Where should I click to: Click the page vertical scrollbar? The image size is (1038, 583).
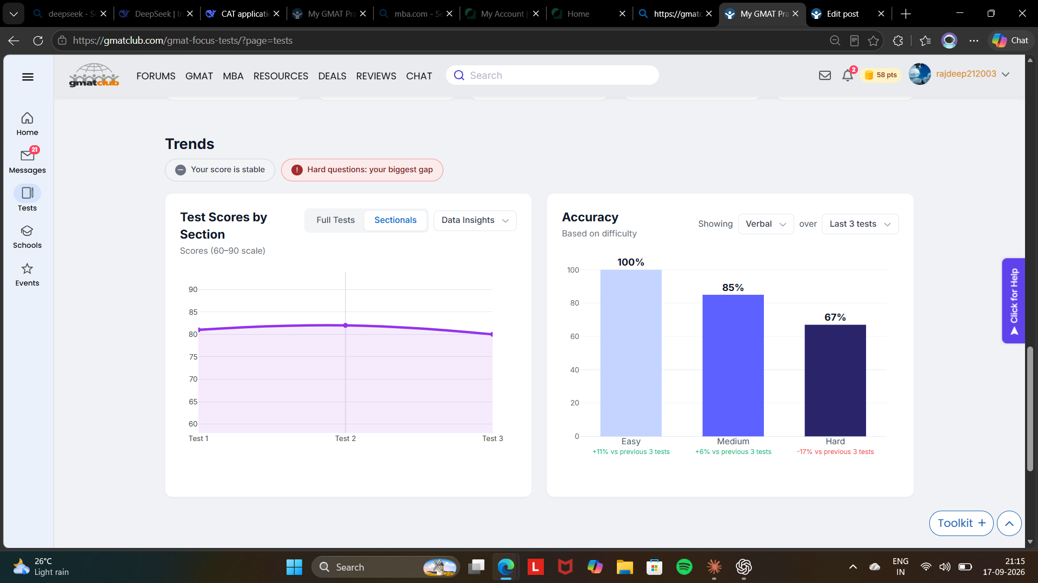click(x=1030, y=409)
